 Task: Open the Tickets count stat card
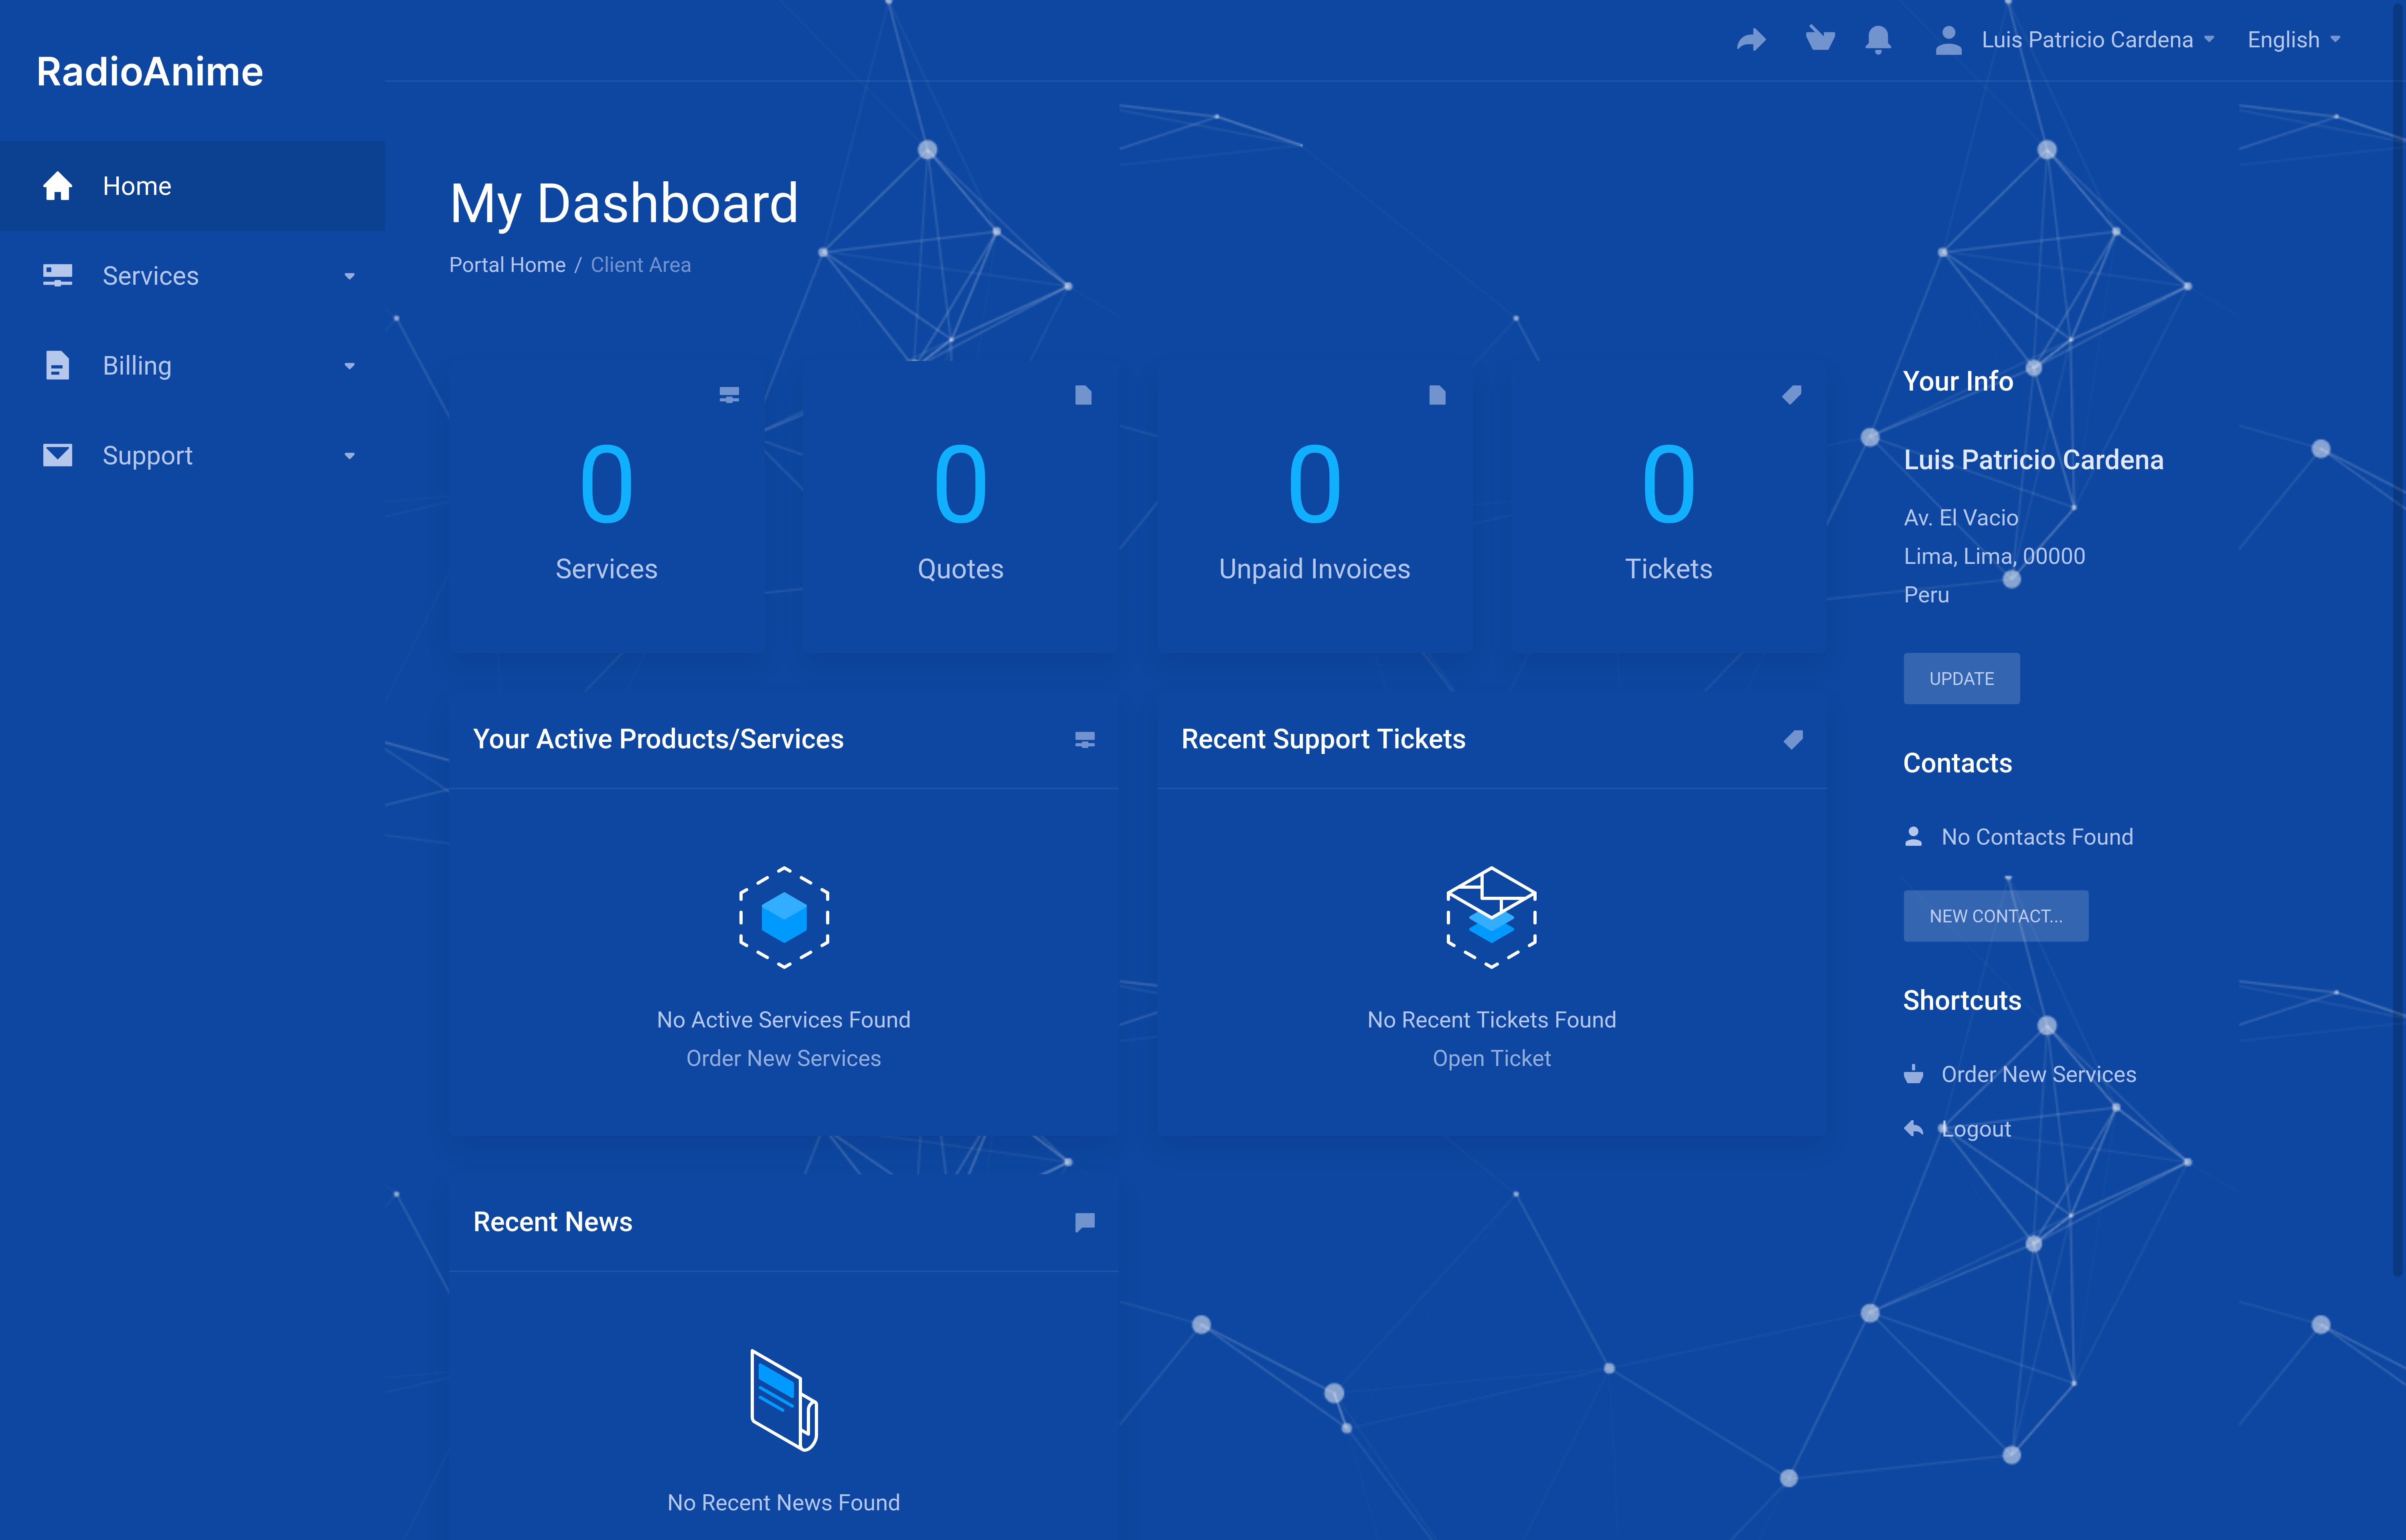point(1668,507)
